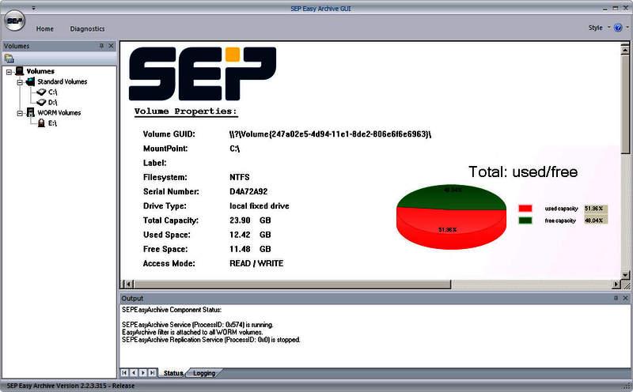Image resolution: width=633 pixels, height=392 pixels.
Task: Collapse the Volumes root node
Action: point(9,72)
